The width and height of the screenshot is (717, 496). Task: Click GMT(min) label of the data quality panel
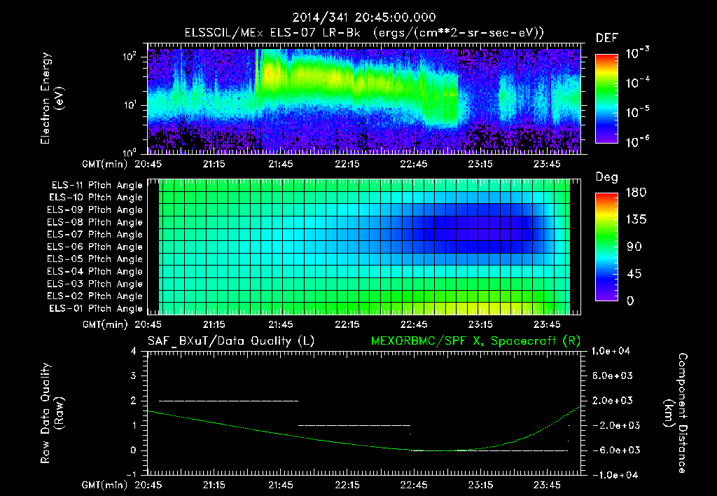(104, 485)
